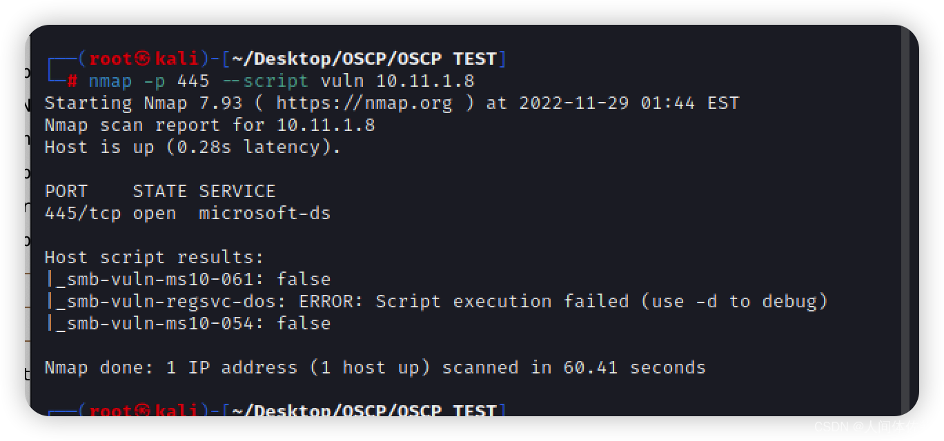This screenshot has width=944, height=441.
Task: Click the terminal's vertical scrollbar
Action: (x=906, y=220)
